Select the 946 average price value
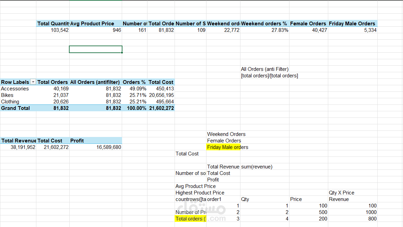Image resolution: width=403 pixels, height=227 pixels. pyautogui.click(x=96, y=30)
